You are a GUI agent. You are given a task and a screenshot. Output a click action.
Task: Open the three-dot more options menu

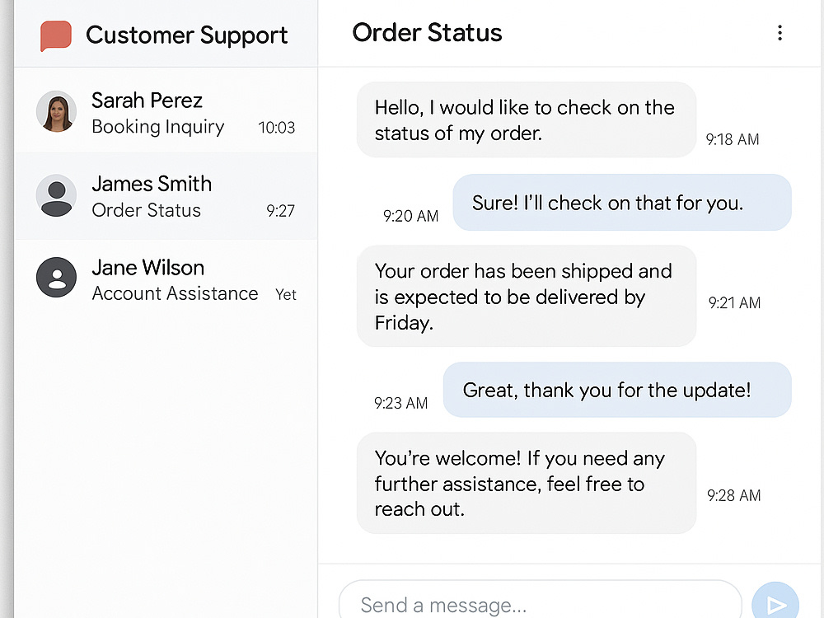[780, 33]
